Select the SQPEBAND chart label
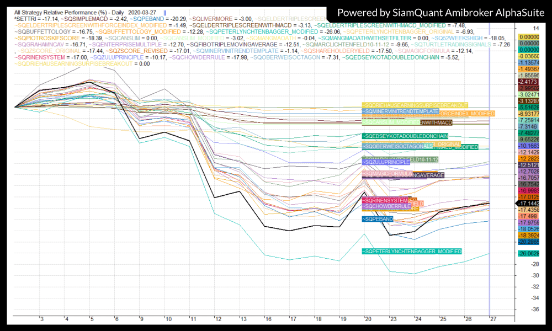 pos(378,219)
